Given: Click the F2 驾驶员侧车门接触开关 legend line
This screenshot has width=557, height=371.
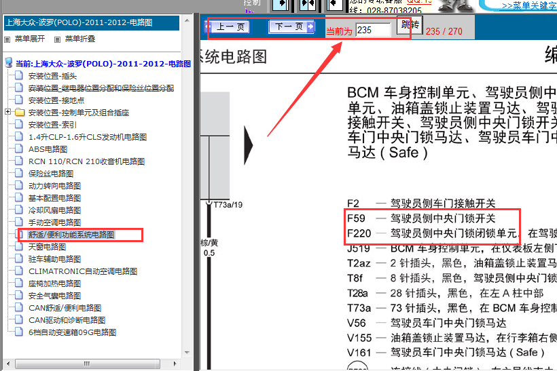Looking at the screenshot, I should tap(421, 203).
